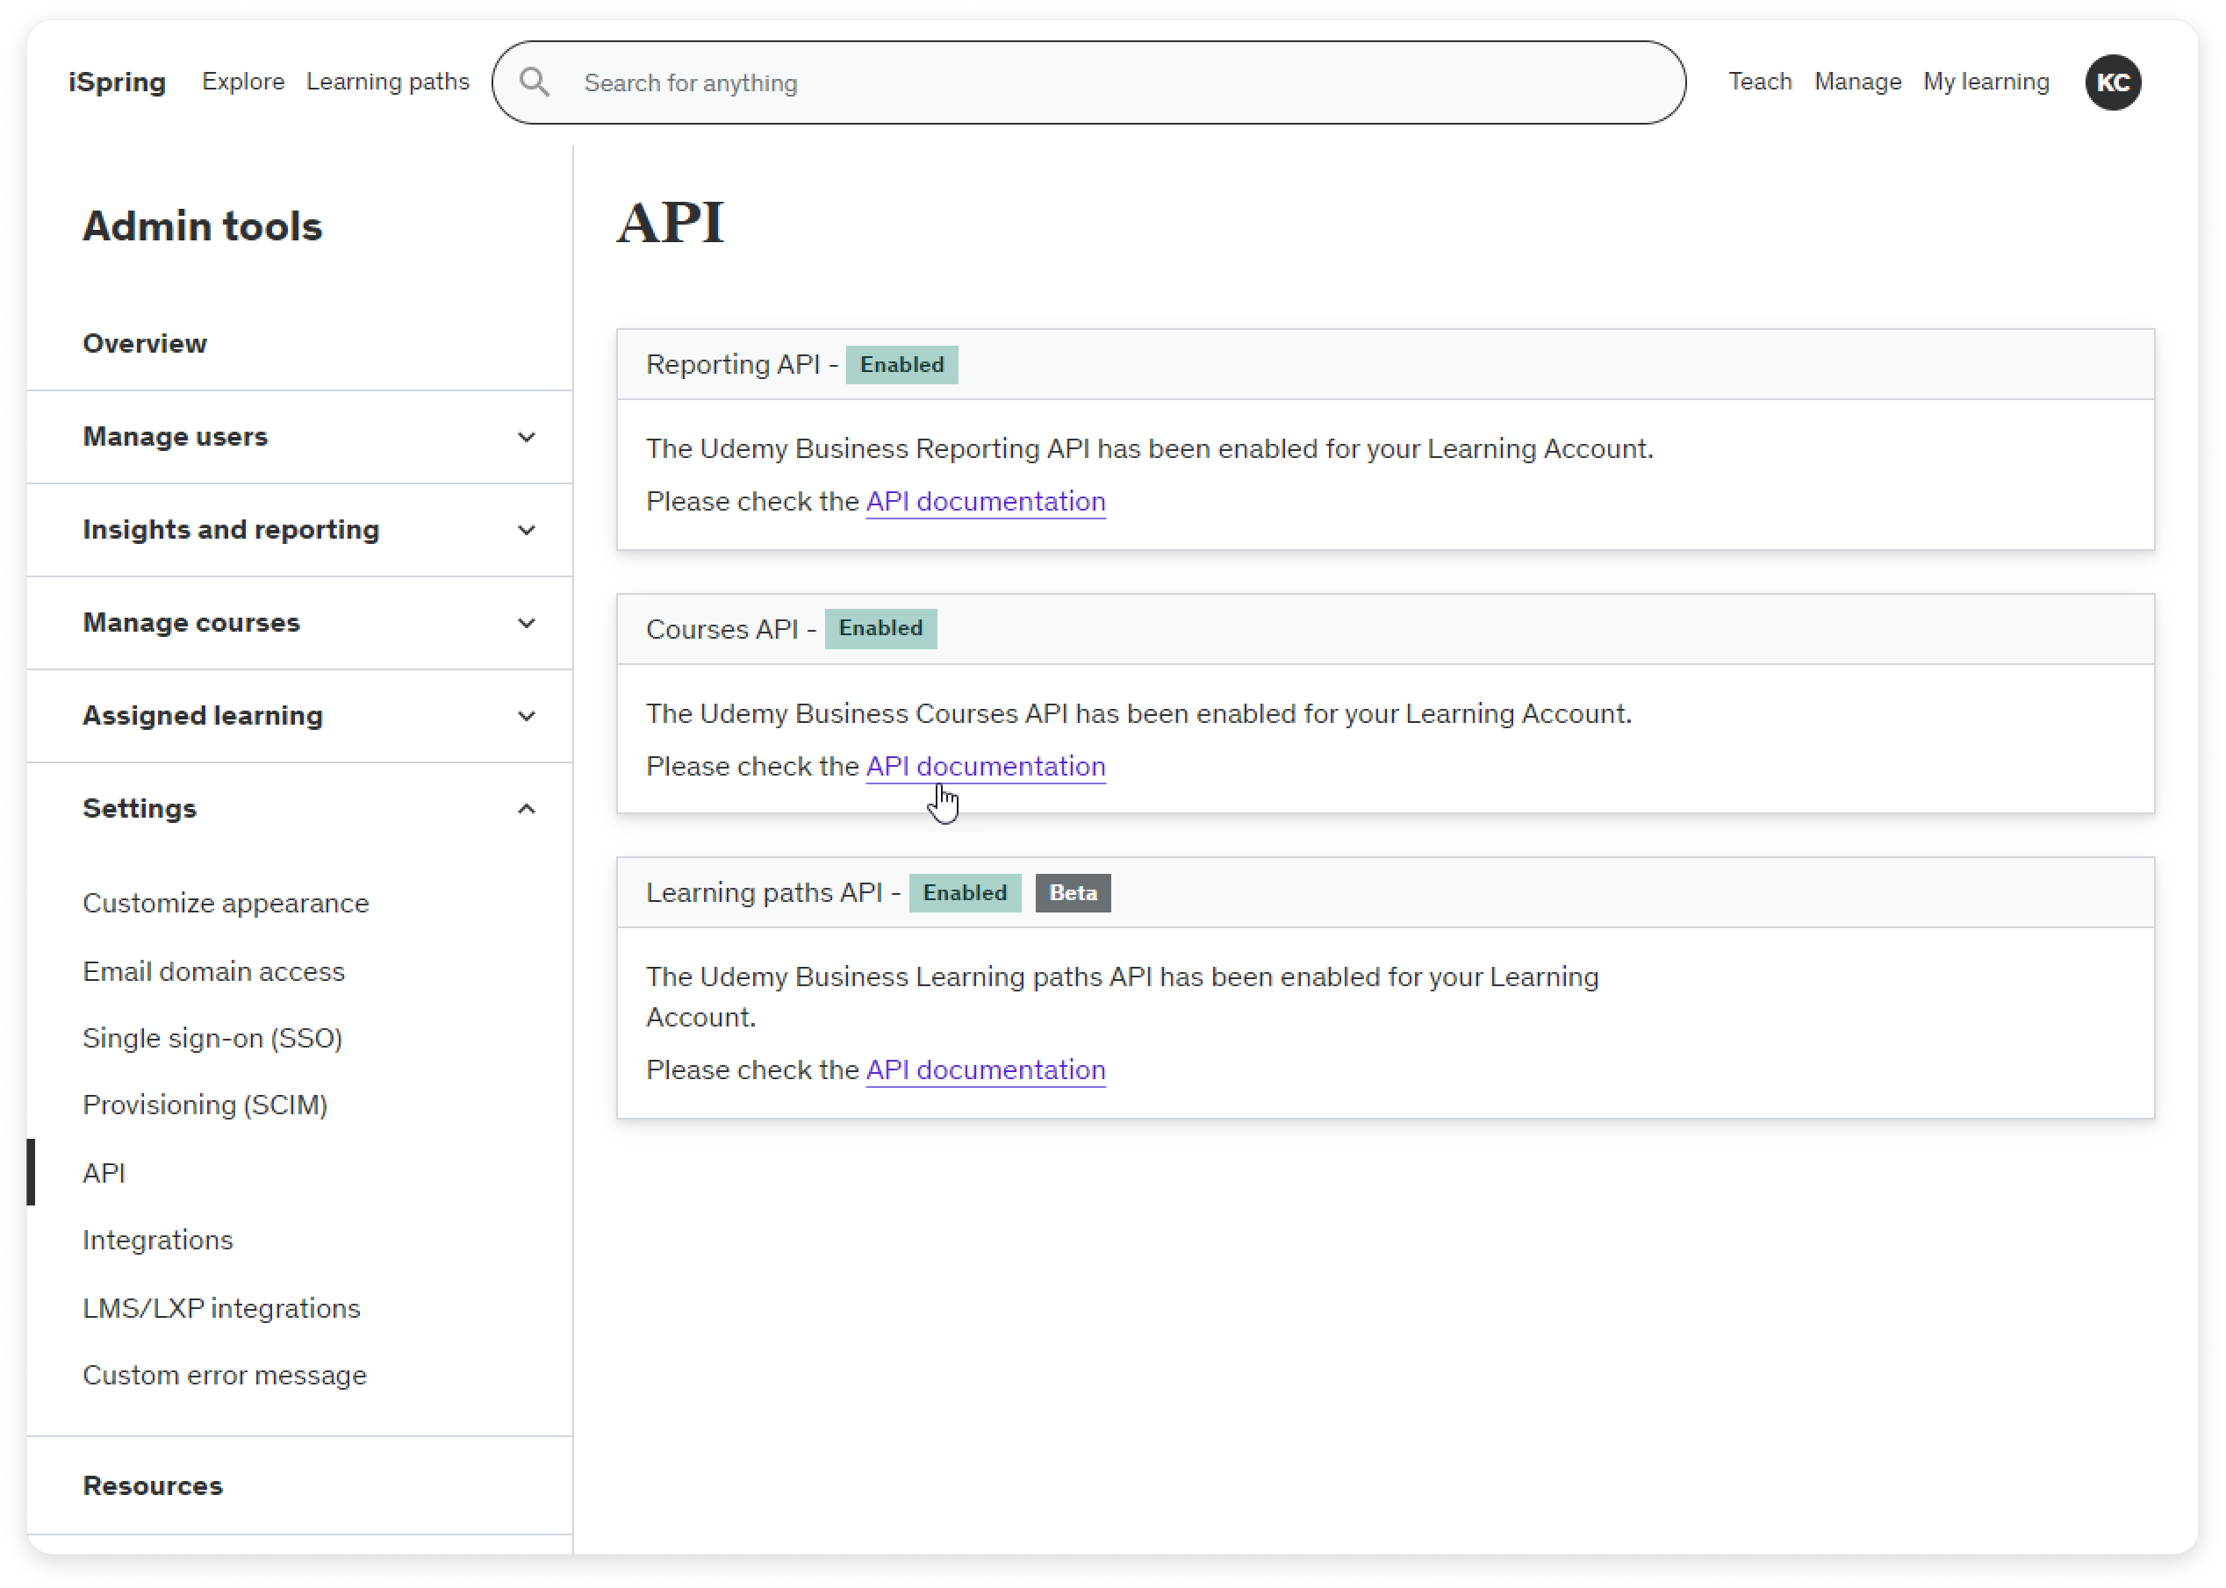Viewport: 2226px width, 1588px height.
Task: Click the Settings section label
Action: 140,809
